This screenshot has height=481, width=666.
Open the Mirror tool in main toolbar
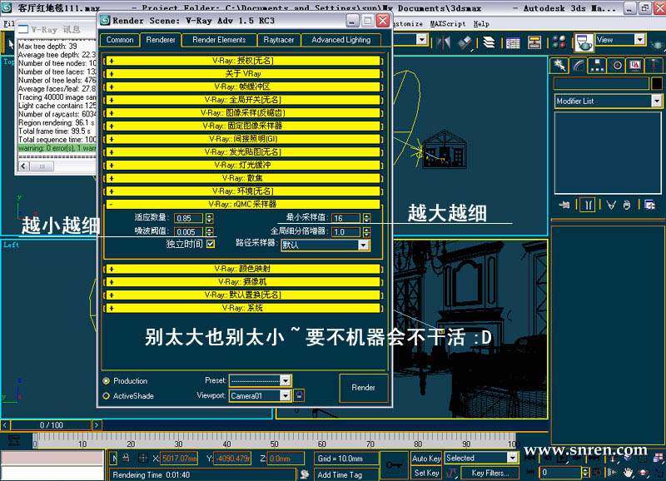pyautogui.click(x=443, y=42)
